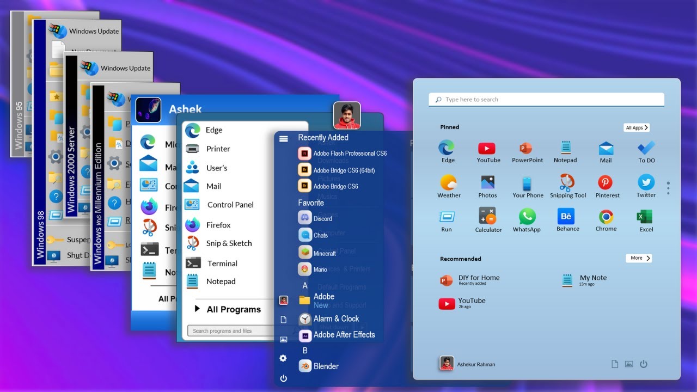Image resolution: width=697 pixels, height=392 pixels.
Task: Open the My Note recommended file
Action: pos(584,280)
